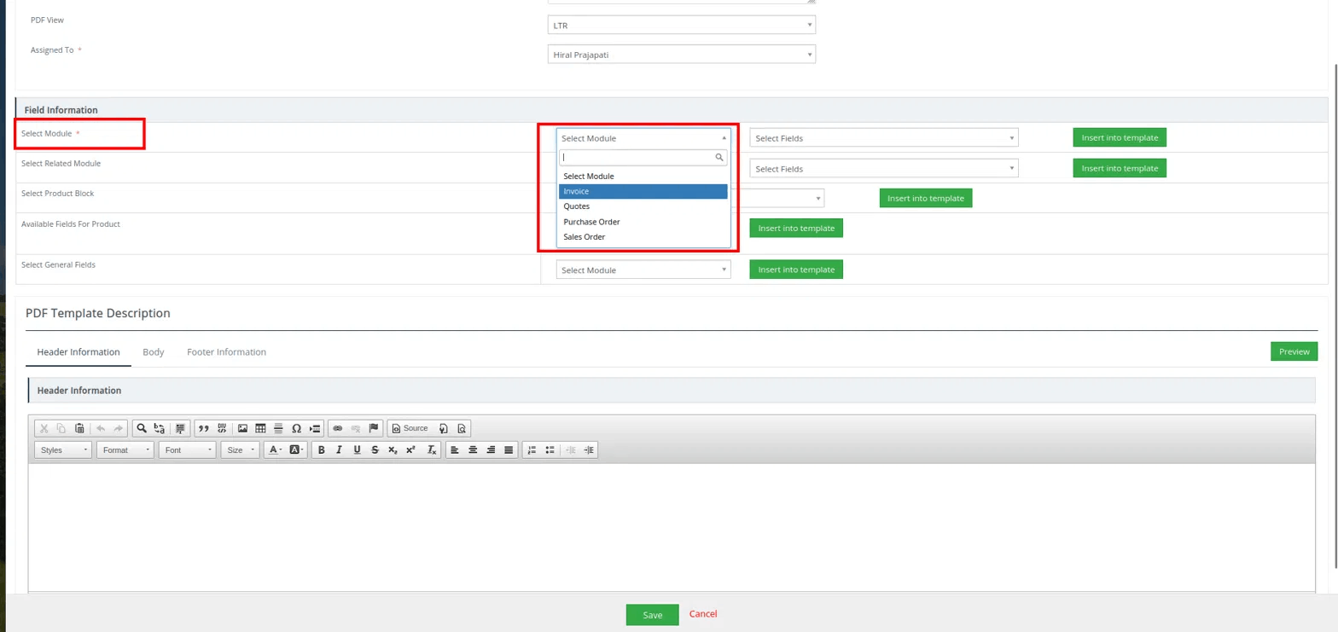Open the text color picker
Image resolution: width=1338 pixels, height=632 pixels.
(276, 449)
